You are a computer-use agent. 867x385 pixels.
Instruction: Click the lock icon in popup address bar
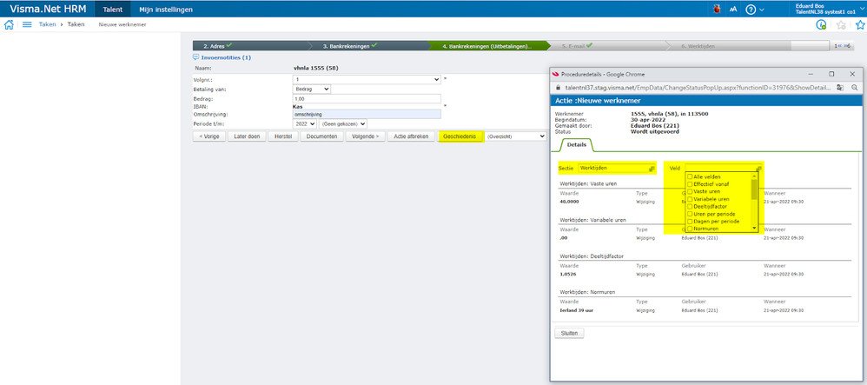coord(558,88)
